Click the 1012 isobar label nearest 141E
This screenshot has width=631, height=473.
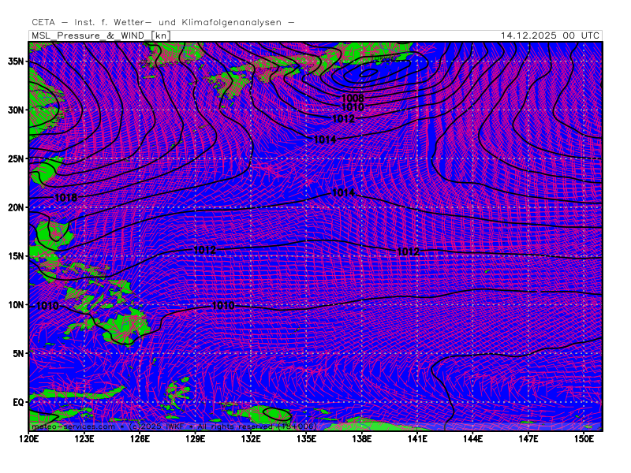pyautogui.click(x=408, y=251)
